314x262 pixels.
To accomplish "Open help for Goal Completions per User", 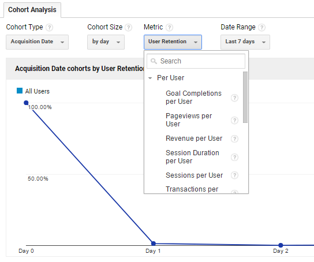I will [234, 98].
